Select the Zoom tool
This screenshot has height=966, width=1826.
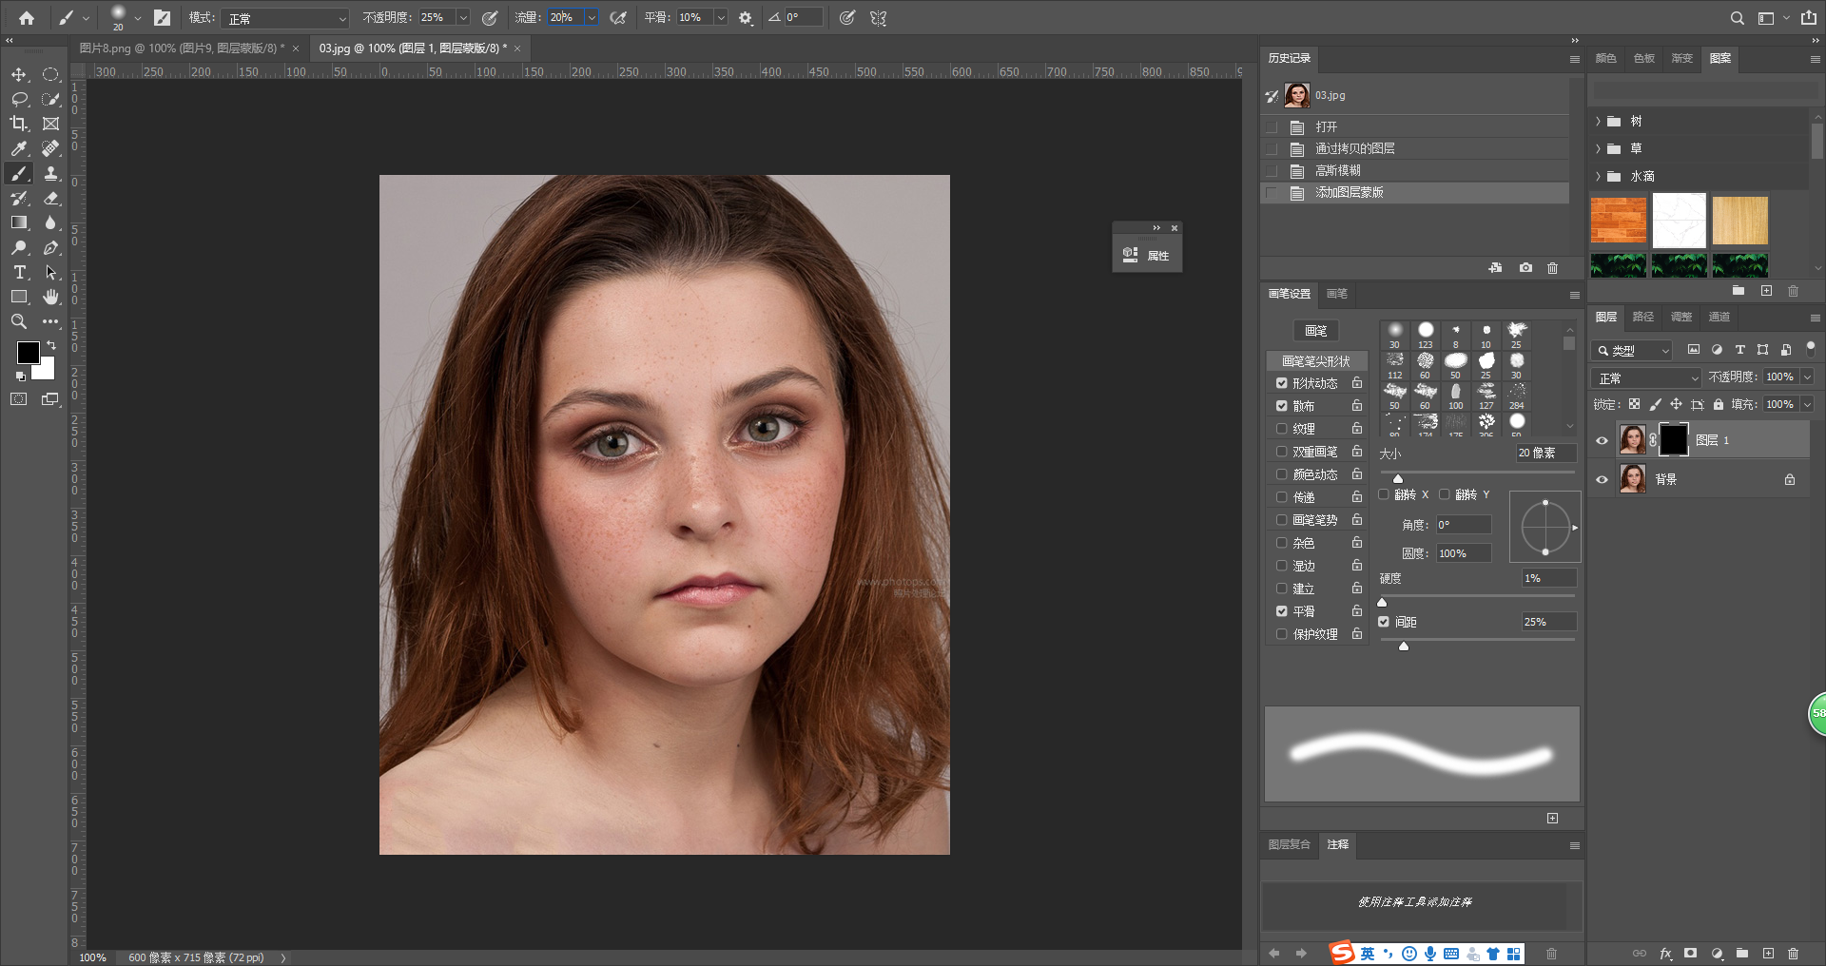[19, 321]
